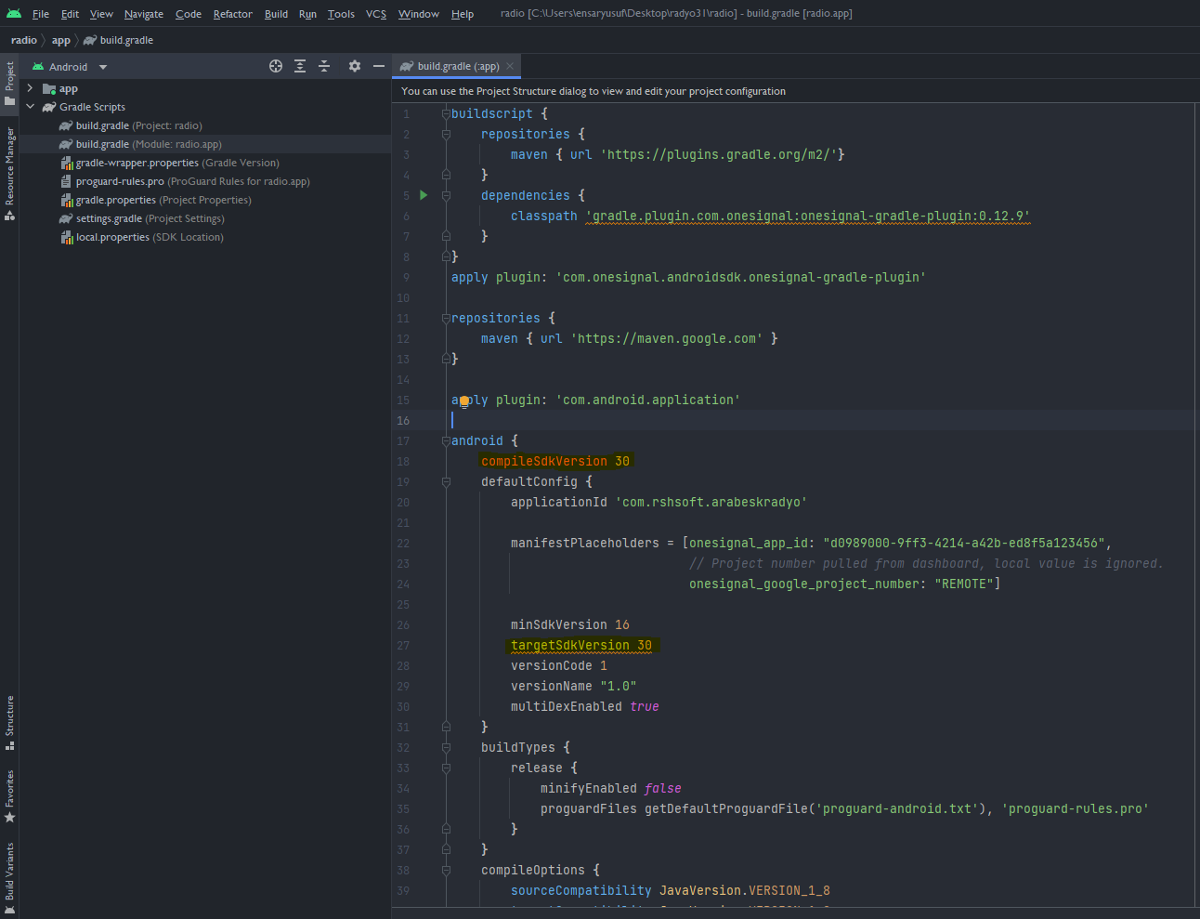Image resolution: width=1200 pixels, height=919 pixels.
Task: Hide the Project panel with minus icon
Action: click(x=378, y=66)
